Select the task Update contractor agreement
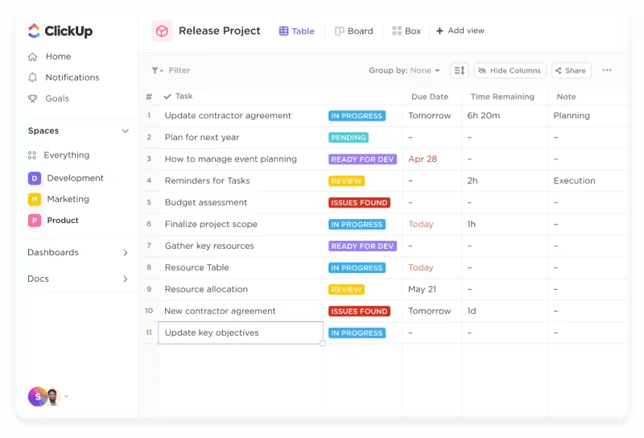The width and height of the screenshot is (644, 438). pos(228,116)
